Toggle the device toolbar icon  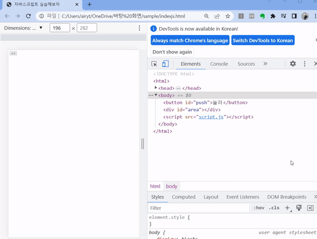click(x=165, y=64)
